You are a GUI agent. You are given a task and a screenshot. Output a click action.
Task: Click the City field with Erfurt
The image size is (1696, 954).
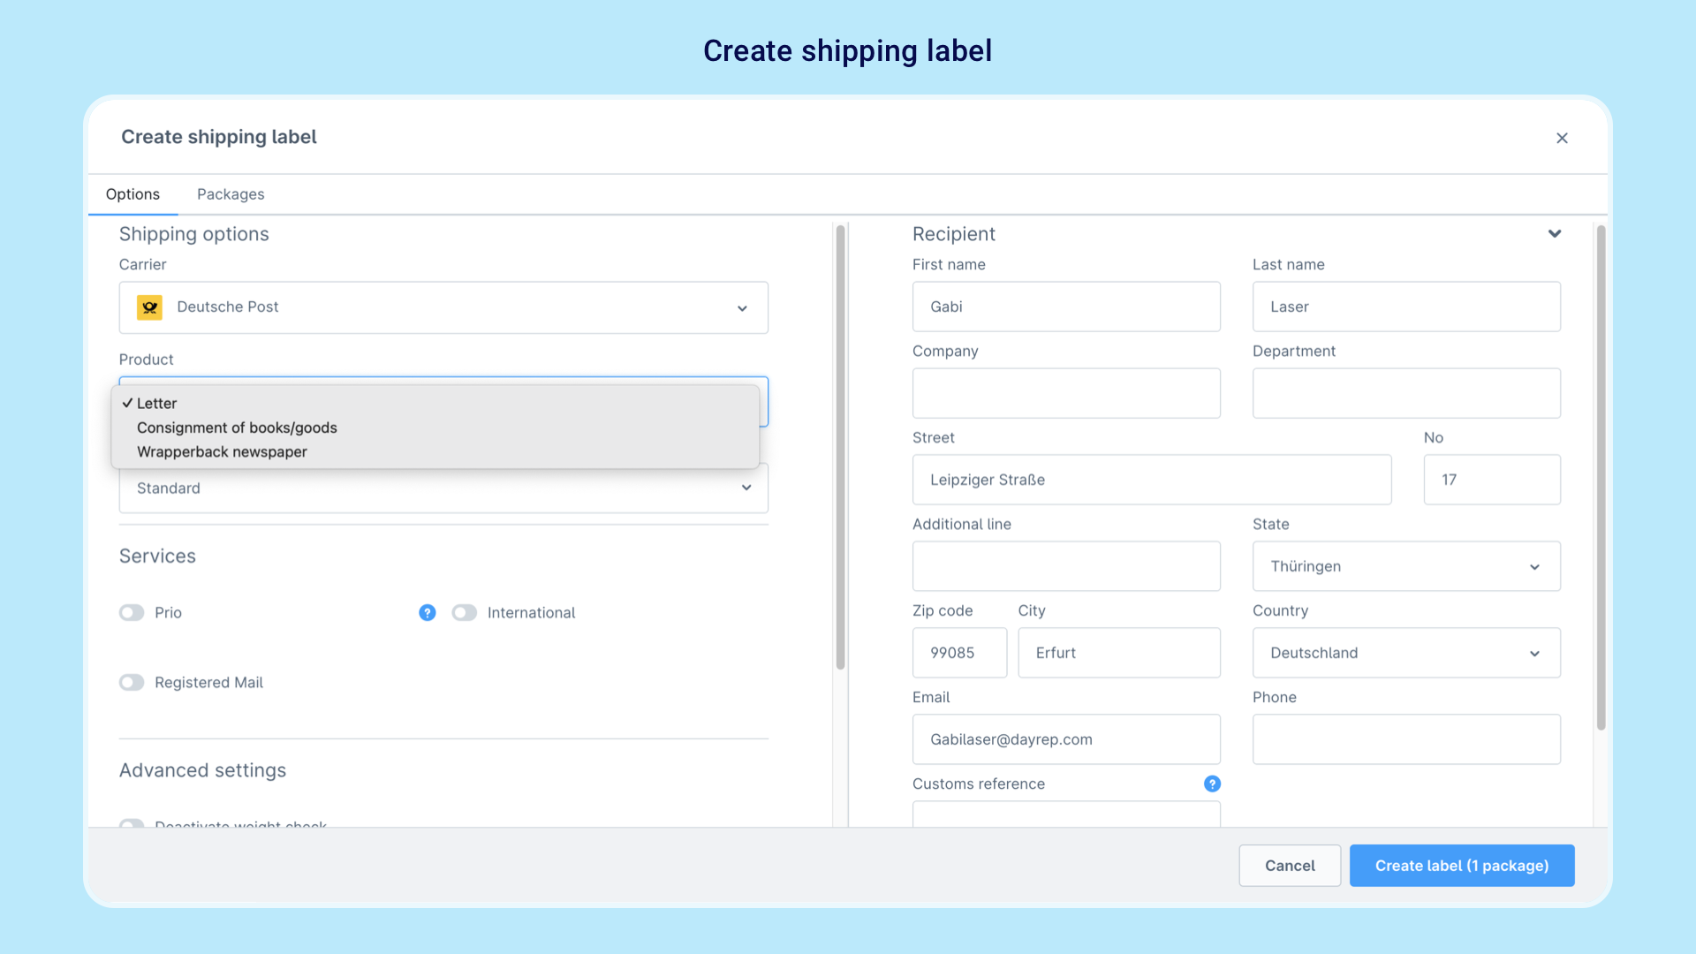(x=1119, y=653)
